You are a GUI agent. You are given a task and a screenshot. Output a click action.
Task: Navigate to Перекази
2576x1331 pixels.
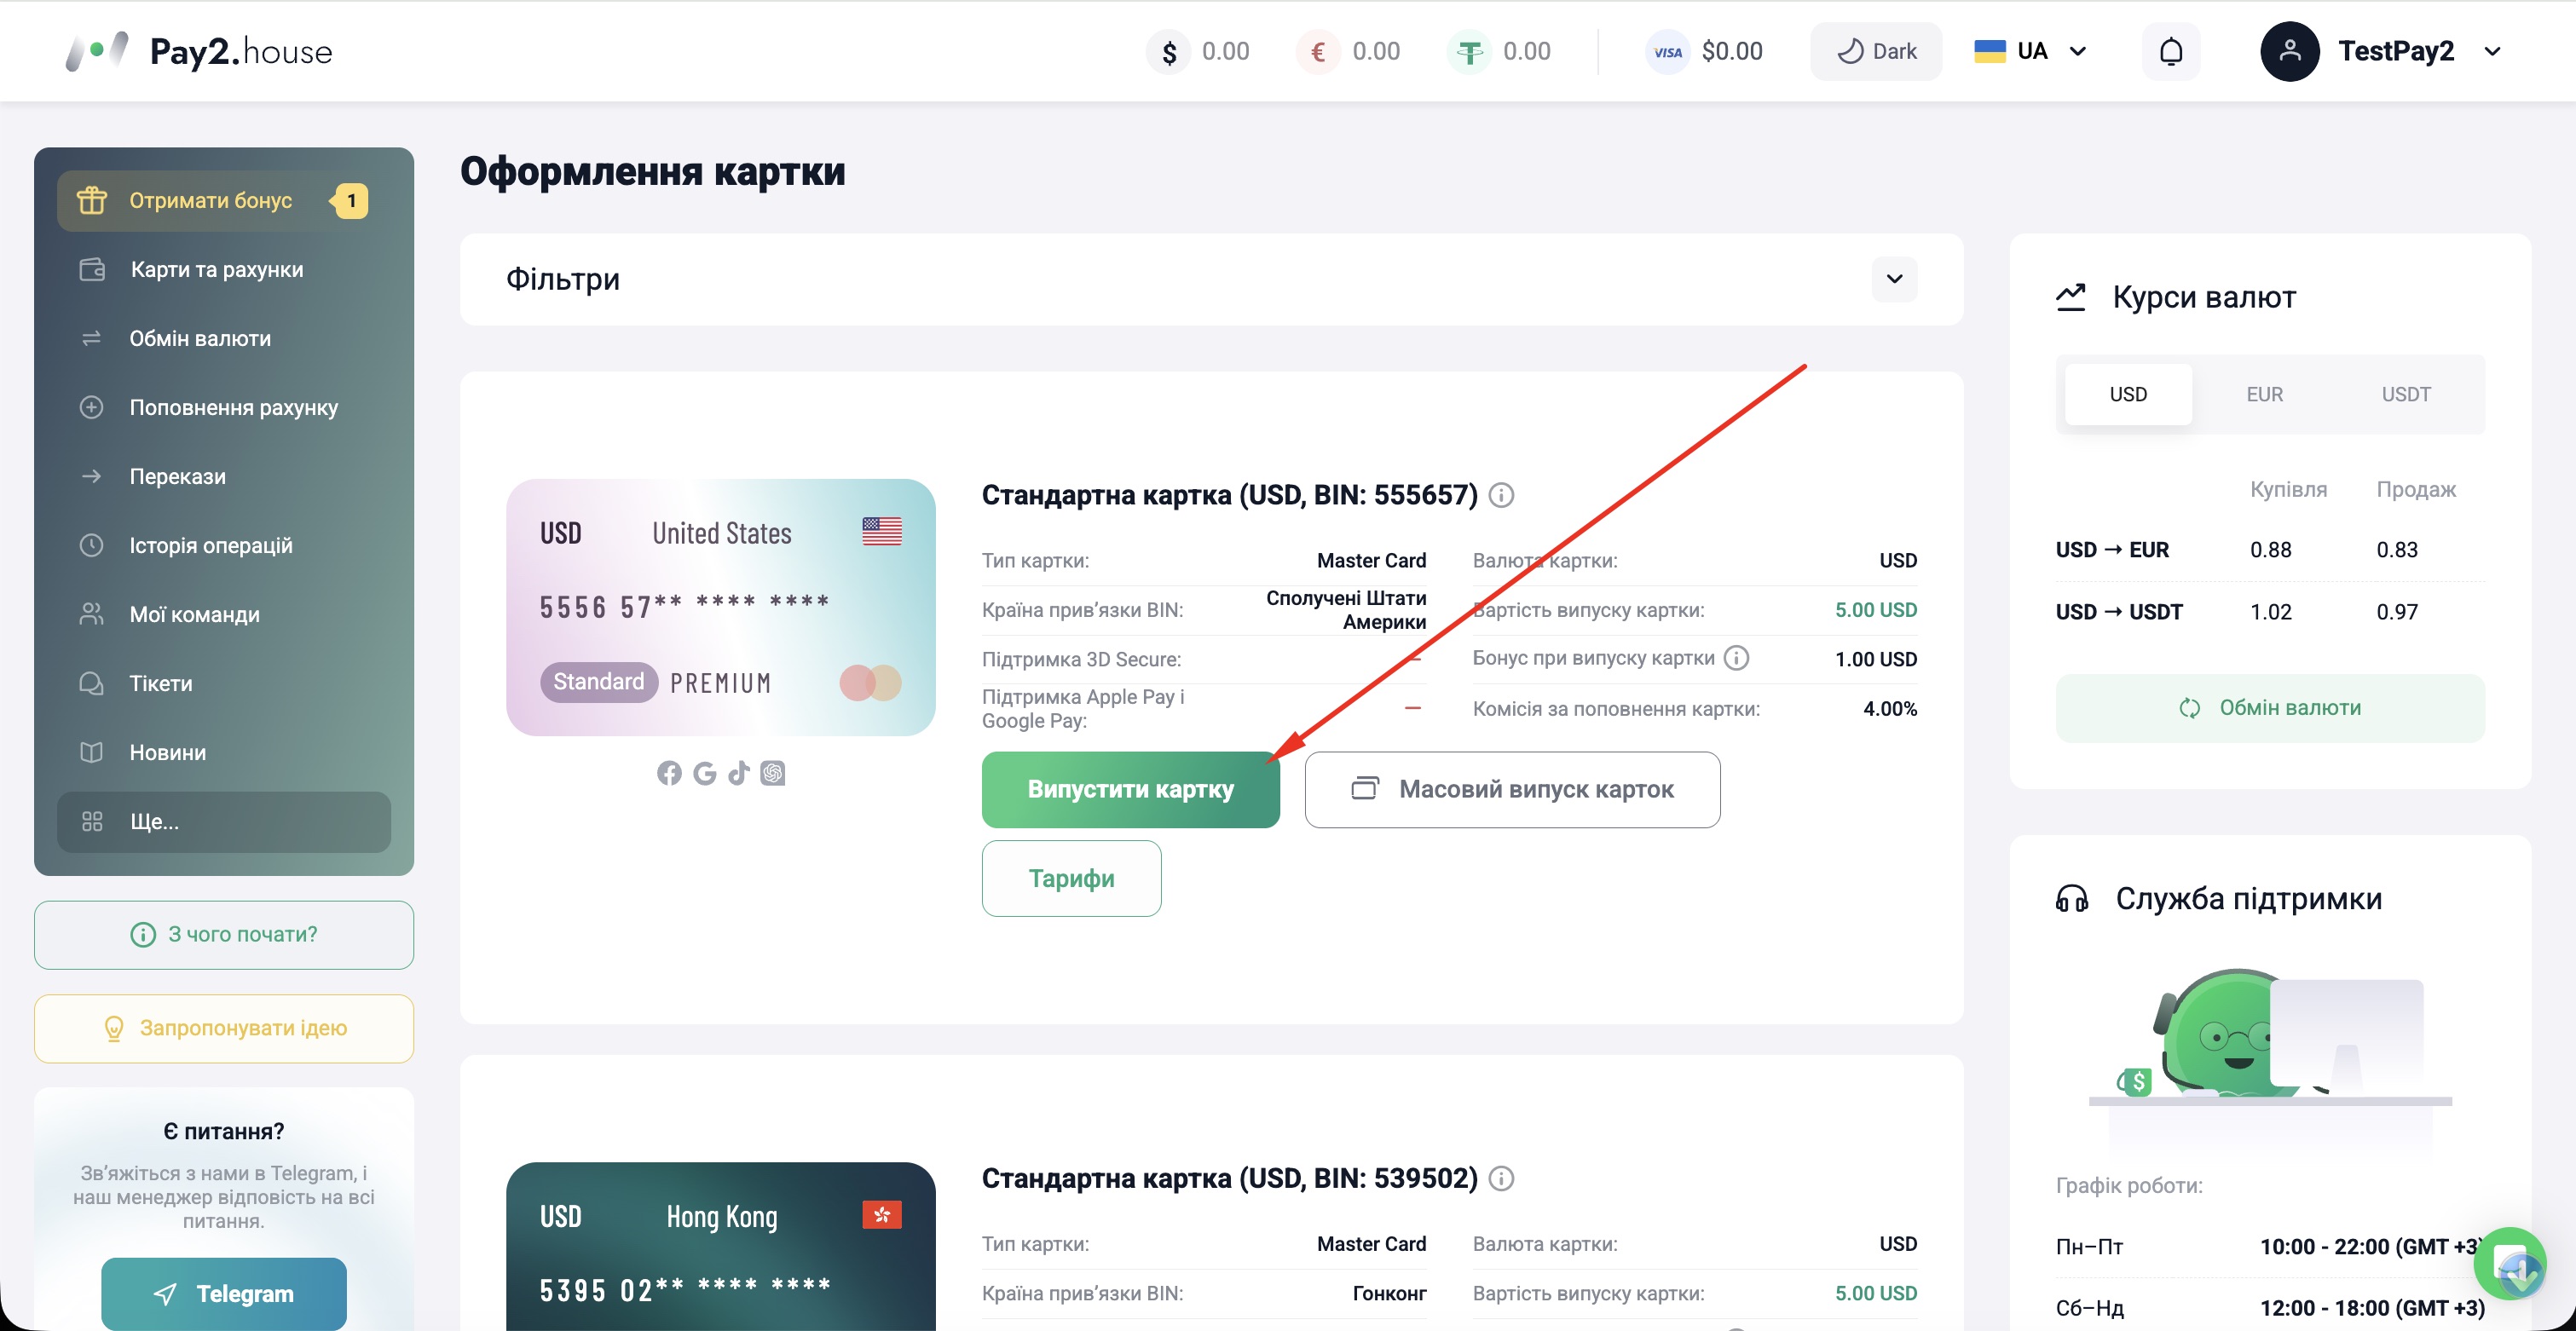224,477
